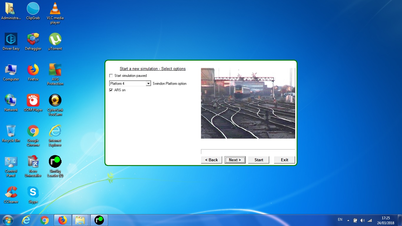This screenshot has height=226, width=402.
Task: Click the Network desktop icon
Action: click(x=11, y=103)
